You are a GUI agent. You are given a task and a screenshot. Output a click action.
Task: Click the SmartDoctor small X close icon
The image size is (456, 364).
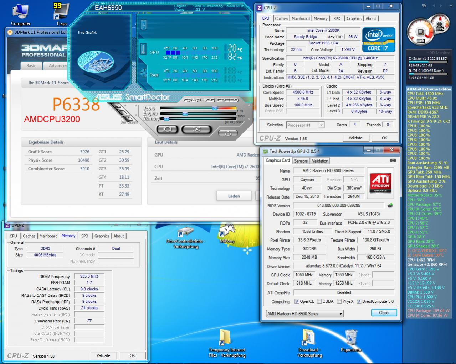[122, 112]
